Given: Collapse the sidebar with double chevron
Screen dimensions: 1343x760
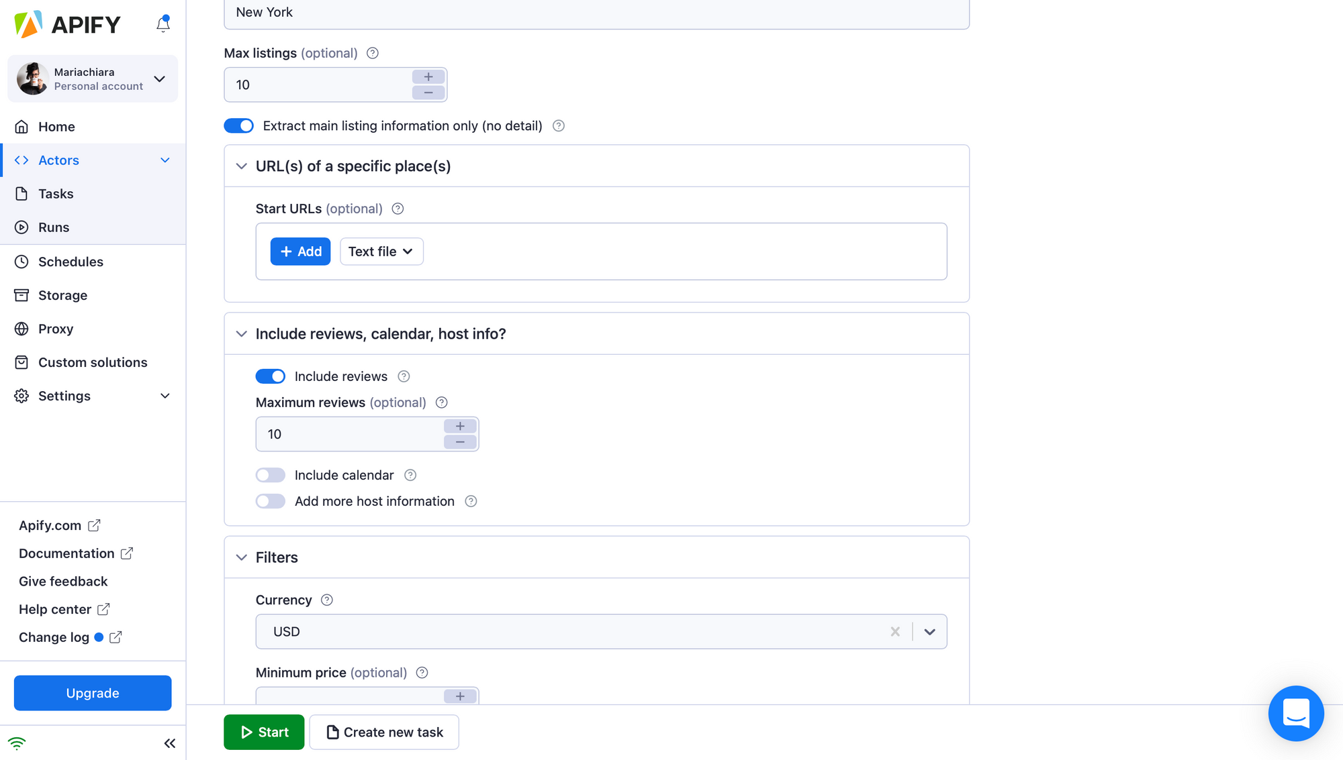Looking at the screenshot, I should click(170, 743).
